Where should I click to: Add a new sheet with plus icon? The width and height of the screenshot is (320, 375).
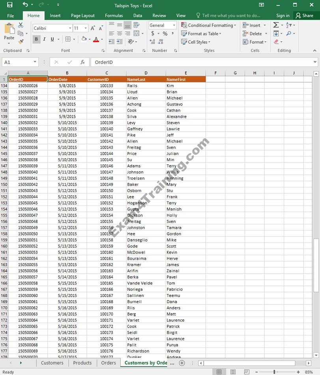pos(182,363)
